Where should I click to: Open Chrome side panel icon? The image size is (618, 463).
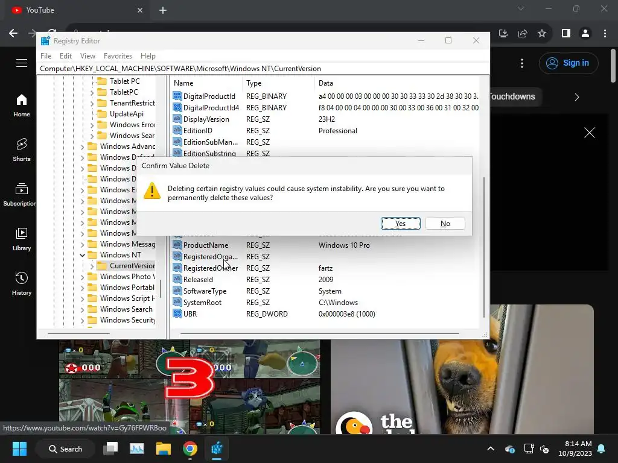point(565,34)
